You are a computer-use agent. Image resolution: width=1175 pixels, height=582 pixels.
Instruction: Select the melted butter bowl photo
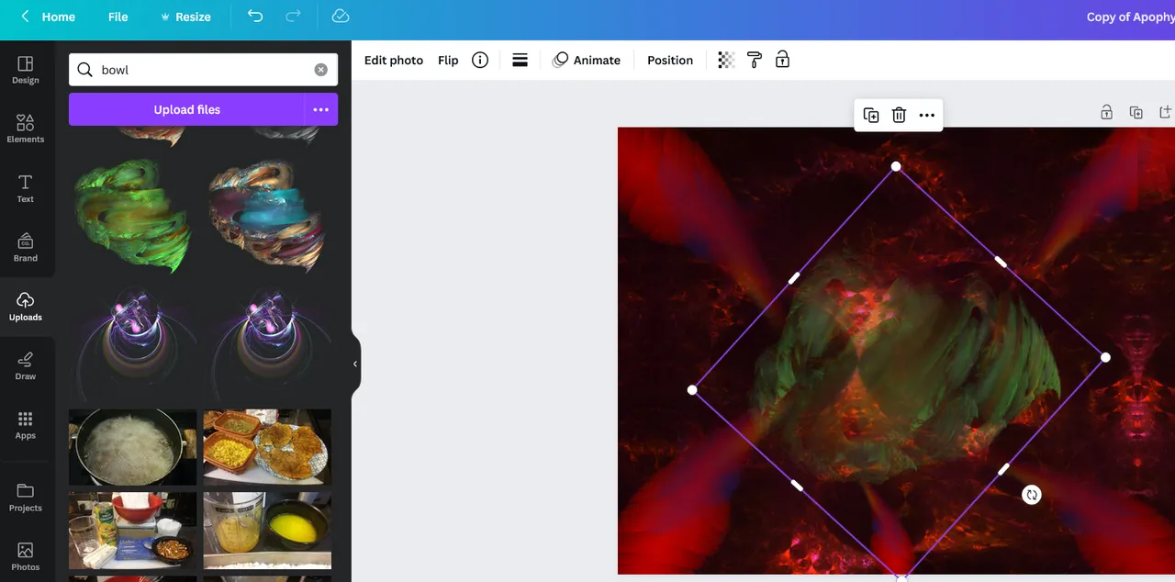pyautogui.click(x=267, y=531)
